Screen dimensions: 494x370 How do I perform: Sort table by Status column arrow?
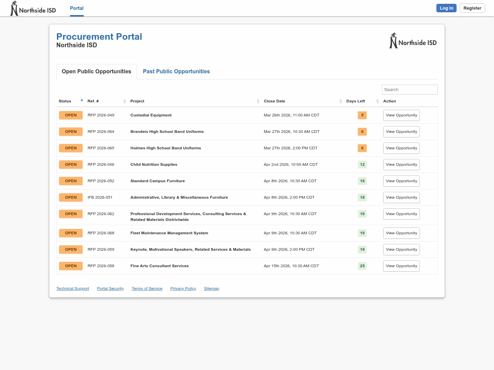point(82,100)
